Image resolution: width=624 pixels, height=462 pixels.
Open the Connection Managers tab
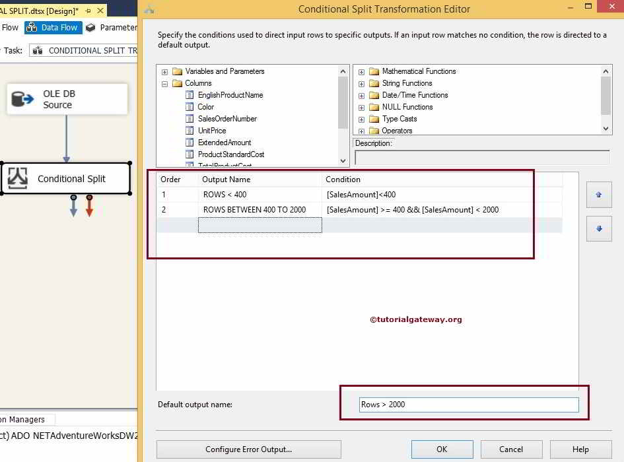(x=22, y=419)
